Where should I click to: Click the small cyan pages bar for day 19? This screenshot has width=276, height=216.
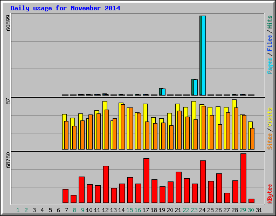pyautogui.click(x=163, y=92)
